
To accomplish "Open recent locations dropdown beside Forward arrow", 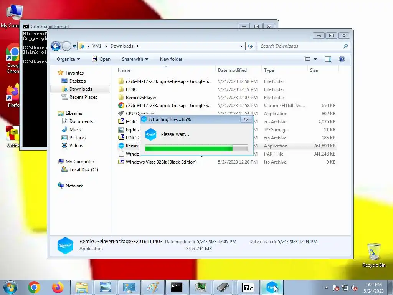I will click(x=74, y=46).
